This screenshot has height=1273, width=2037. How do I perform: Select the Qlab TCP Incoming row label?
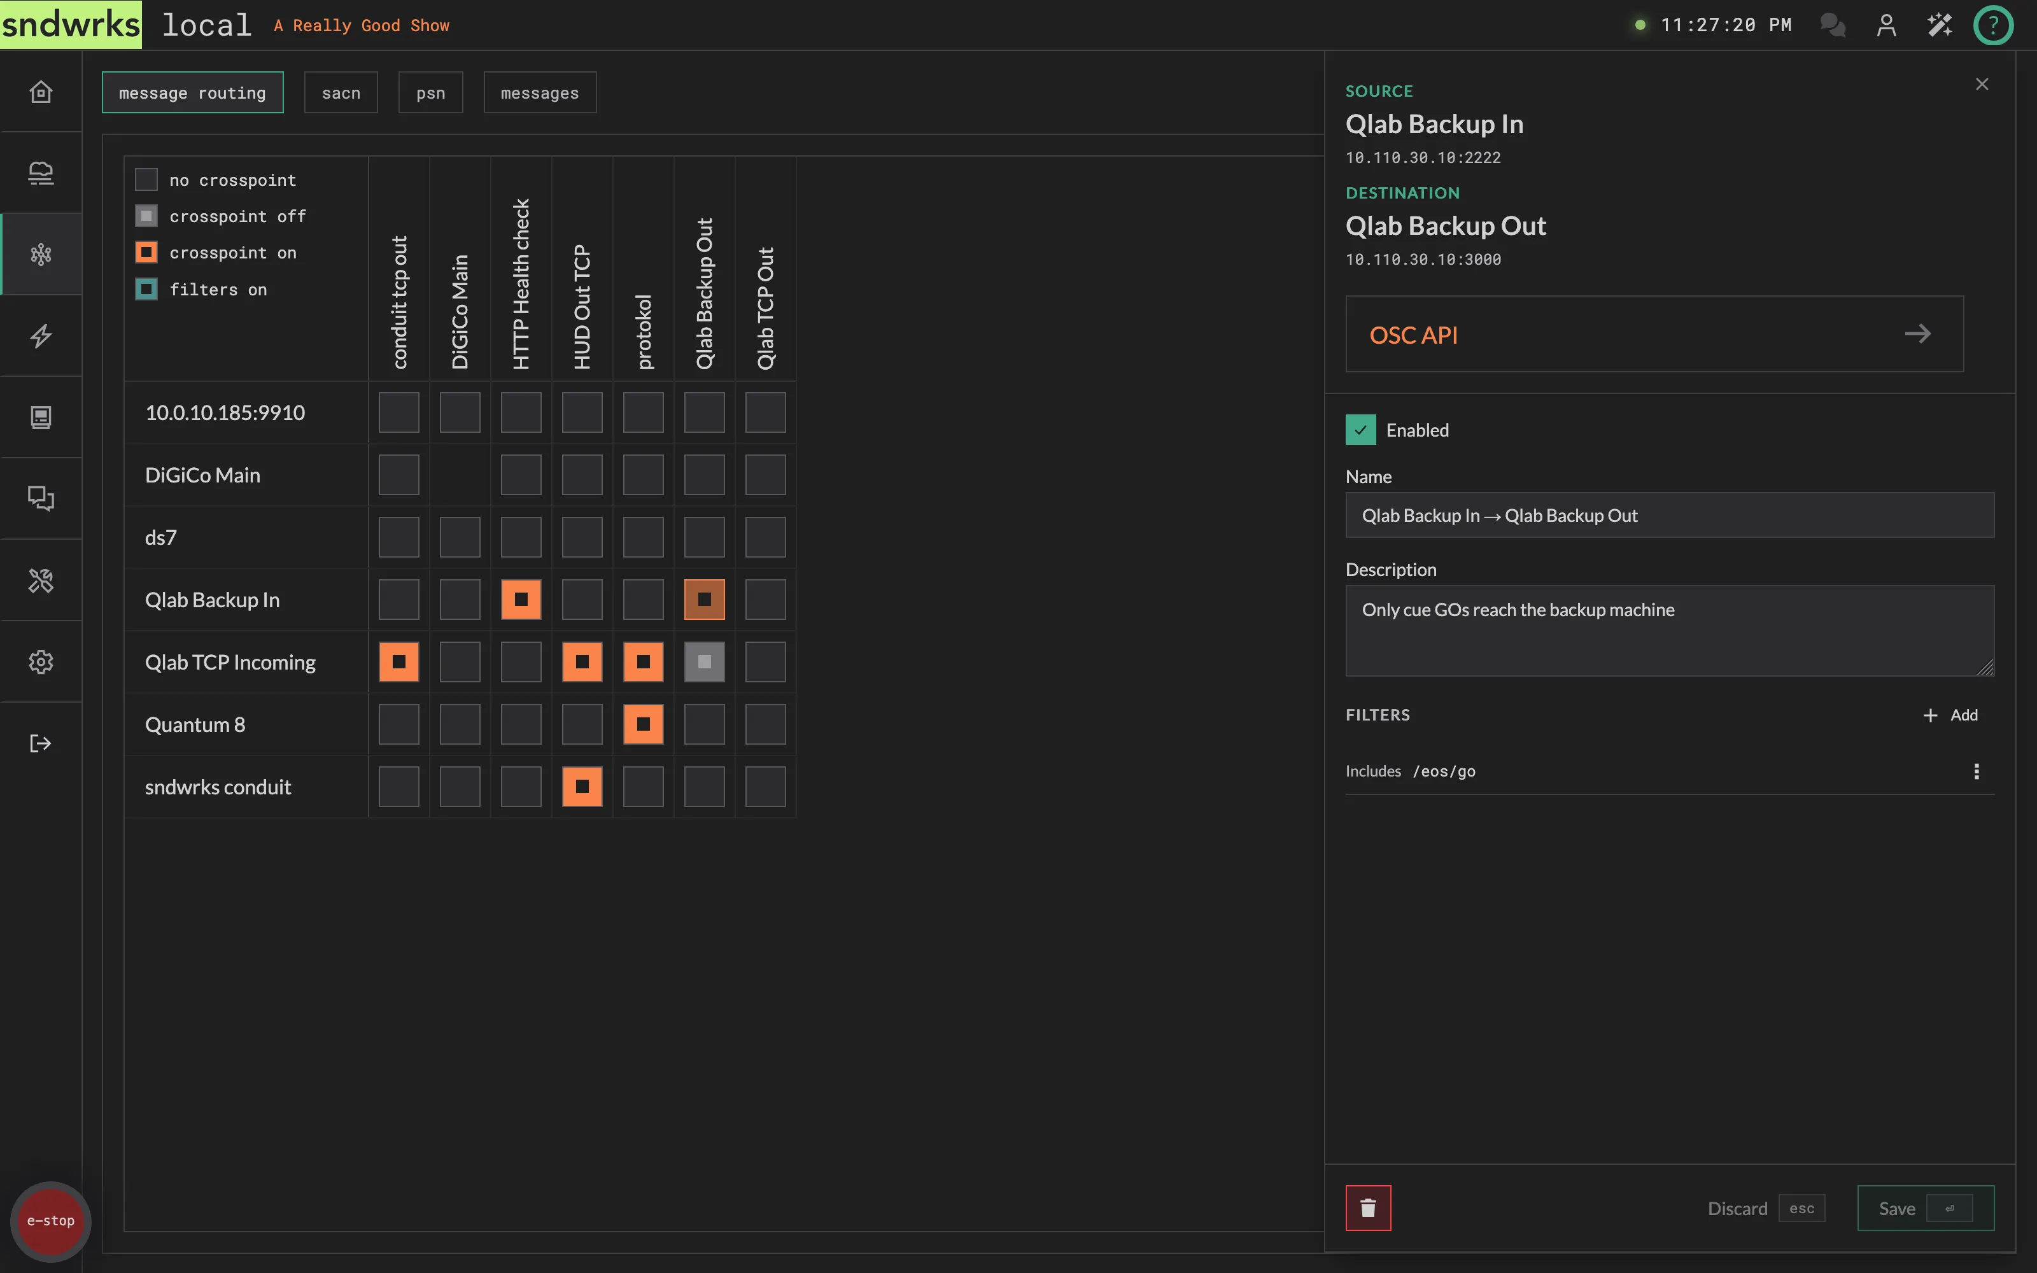230,663
